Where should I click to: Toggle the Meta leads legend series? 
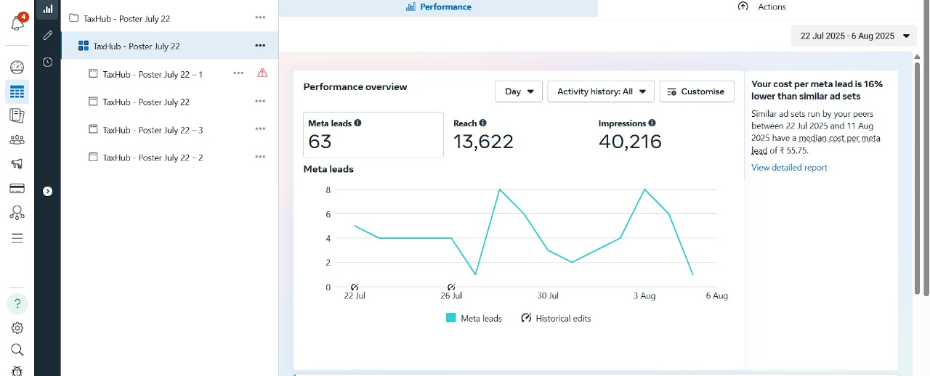point(474,319)
